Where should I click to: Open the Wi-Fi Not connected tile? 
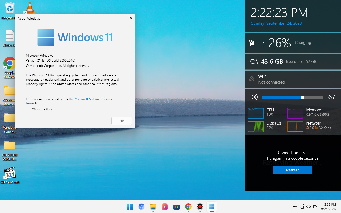pyautogui.click(x=293, y=80)
